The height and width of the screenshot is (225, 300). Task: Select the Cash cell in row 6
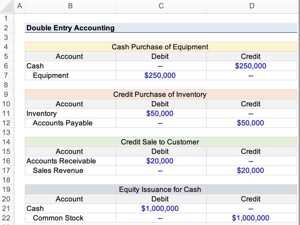click(70, 66)
